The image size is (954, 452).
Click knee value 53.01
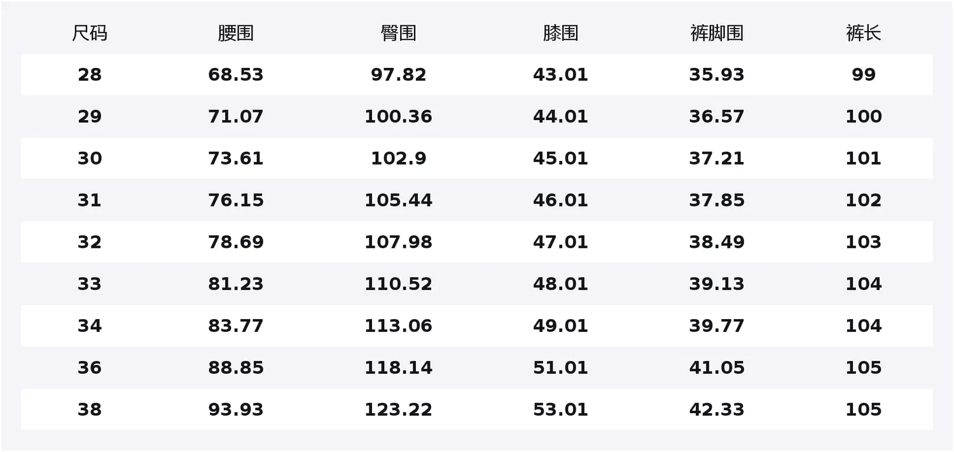560,410
